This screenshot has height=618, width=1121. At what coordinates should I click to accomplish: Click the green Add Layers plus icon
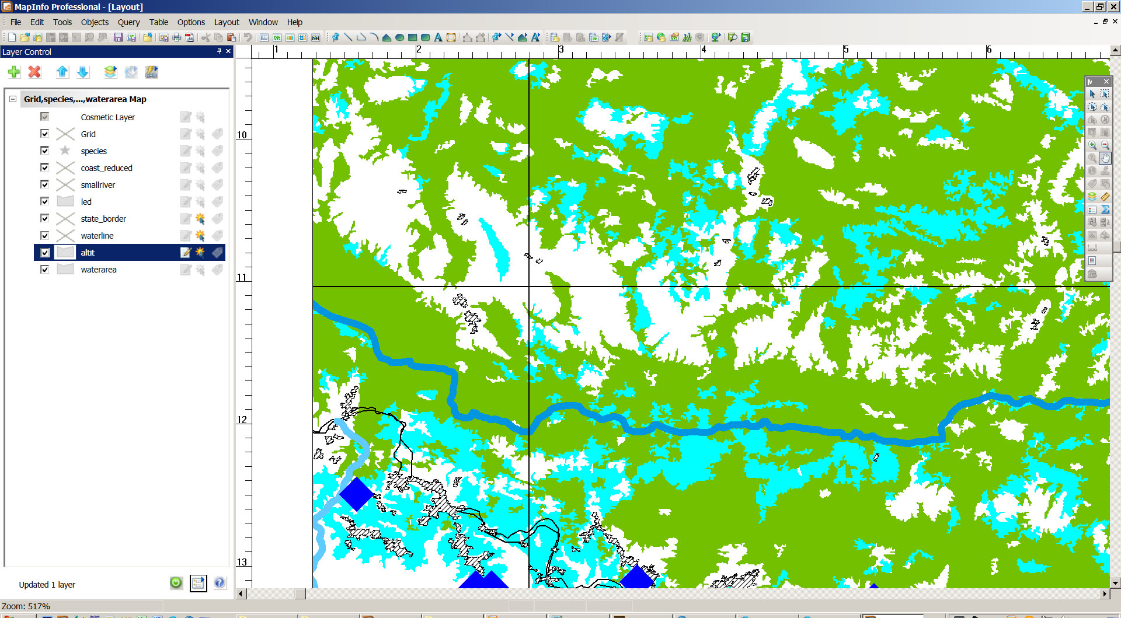pyautogui.click(x=14, y=72)
